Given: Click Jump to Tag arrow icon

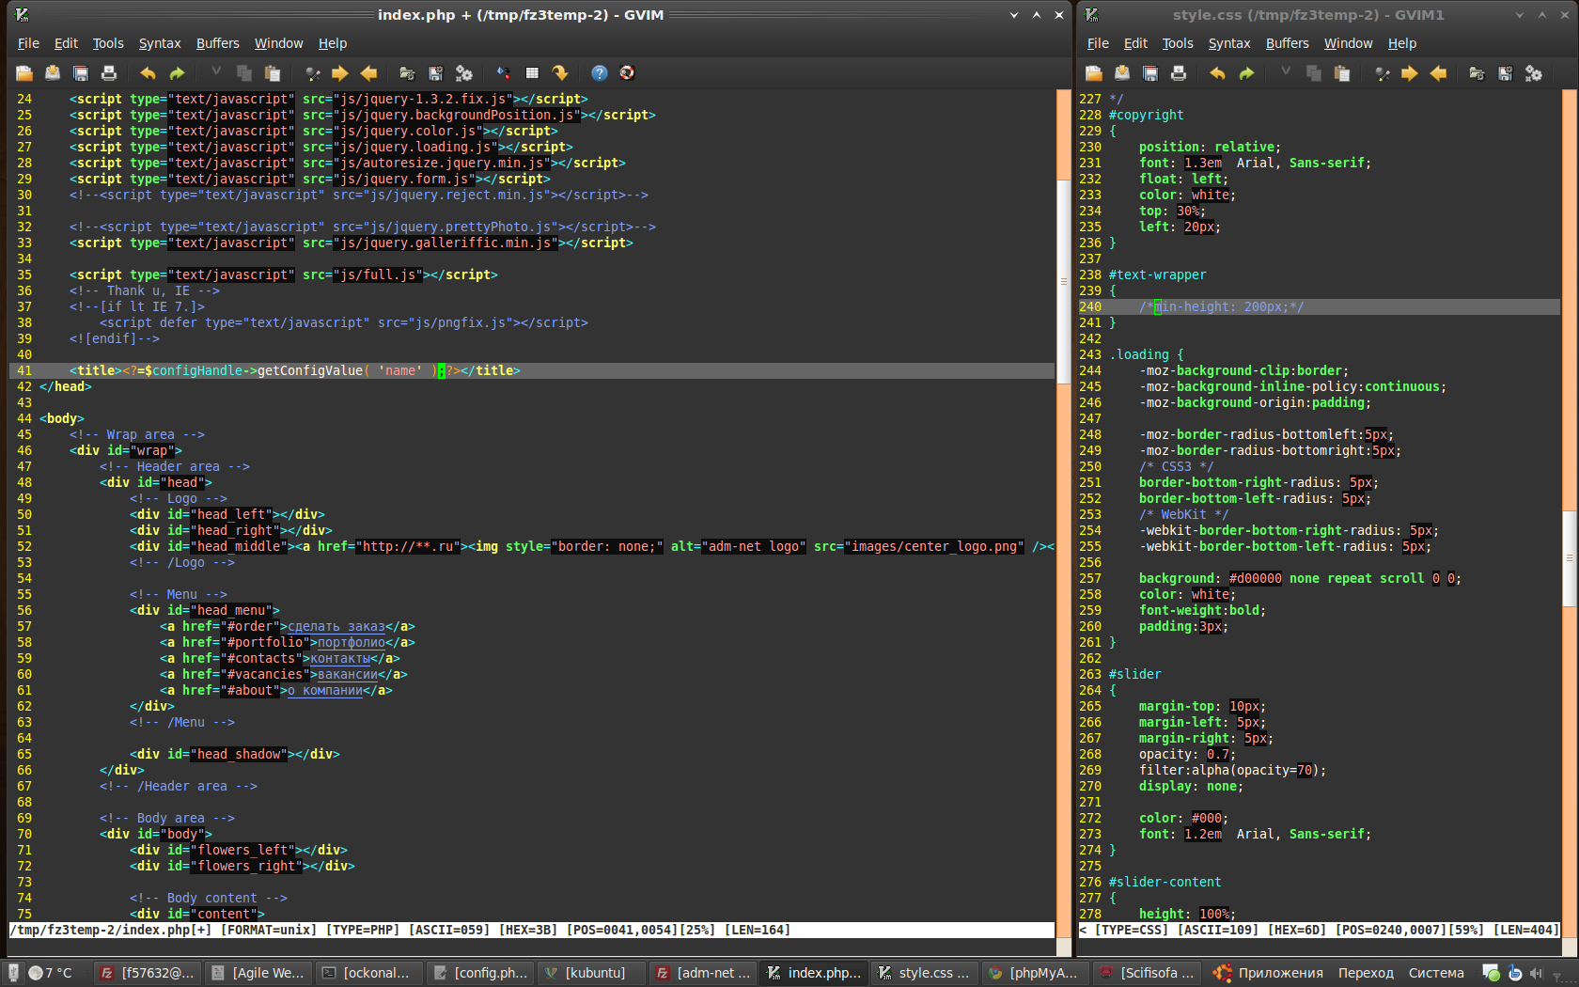Looking at the screenshot, I should 560,73.
